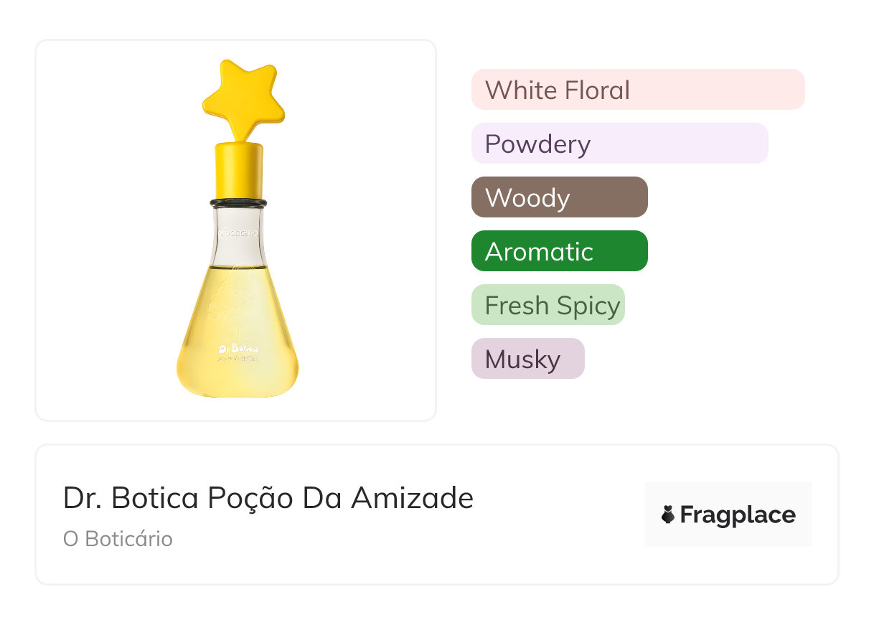
Task: Open the Dr. Botica Poção Da Amizade title
Action: pyautogui.click(x=268, y=498)
